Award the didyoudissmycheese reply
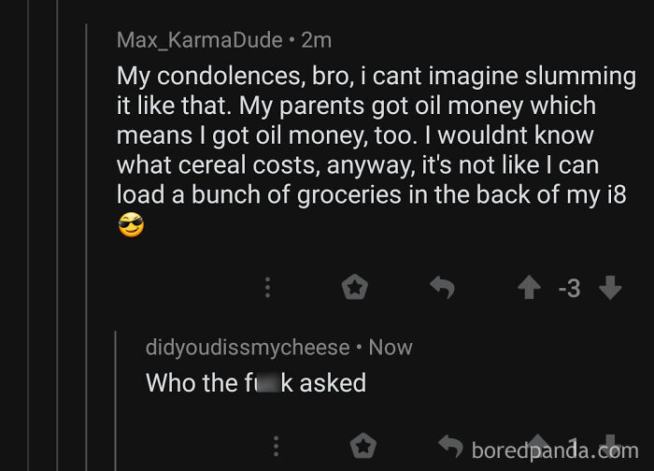Viewport: 654px width, 471px height. (363, 447)
